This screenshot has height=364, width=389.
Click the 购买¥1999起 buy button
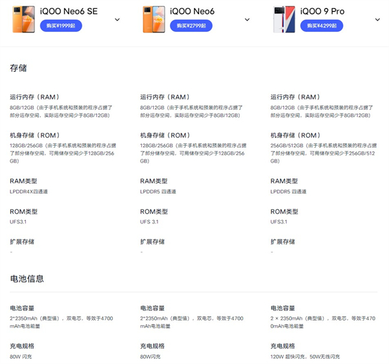point(61,26)
